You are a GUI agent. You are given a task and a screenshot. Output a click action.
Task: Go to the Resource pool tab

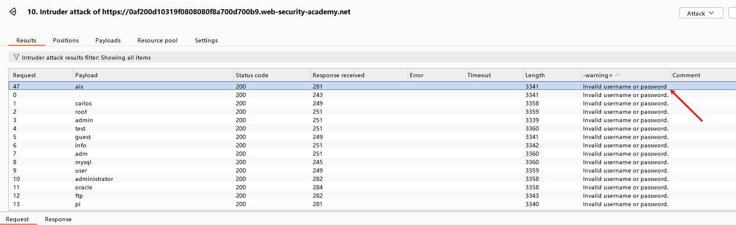coord(157,40)
